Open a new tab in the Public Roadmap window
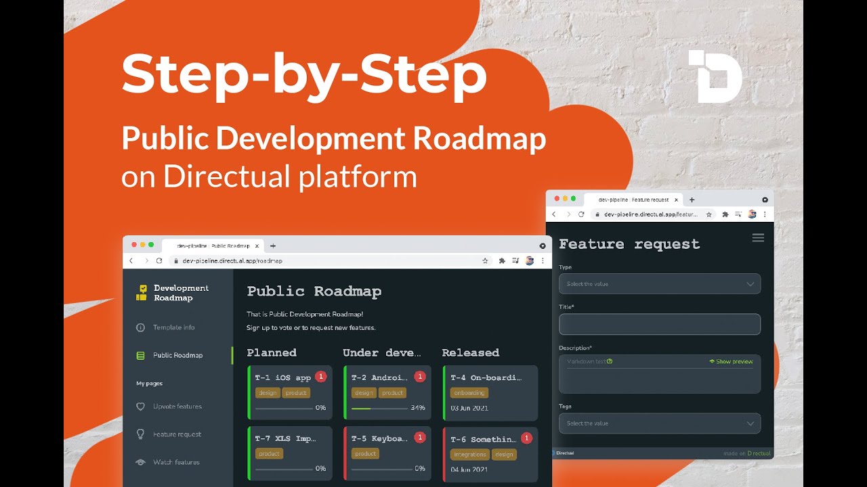Screen dimensions: 867x487 272,246
